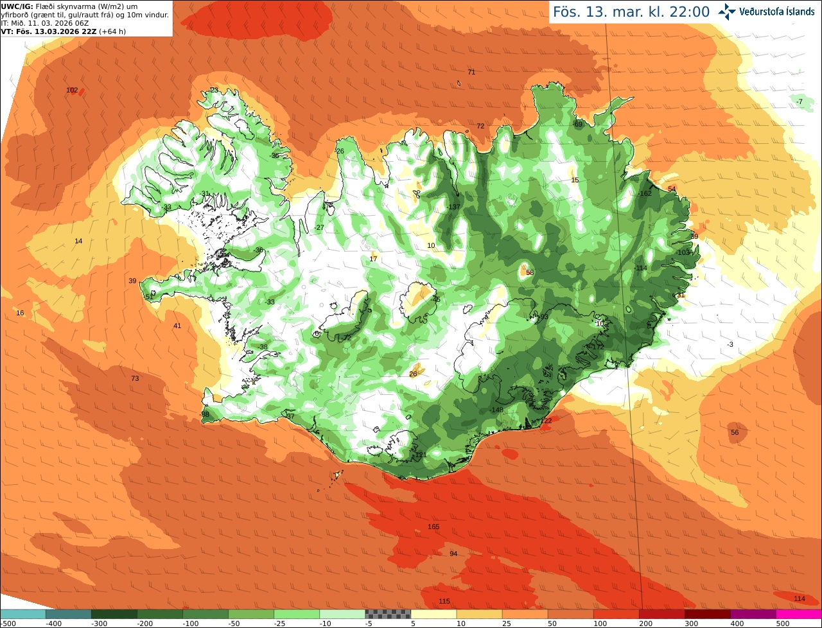Click the map value -27 in northwest Iceland
This screenshot has width=822, height=628.
click(319, 228)
